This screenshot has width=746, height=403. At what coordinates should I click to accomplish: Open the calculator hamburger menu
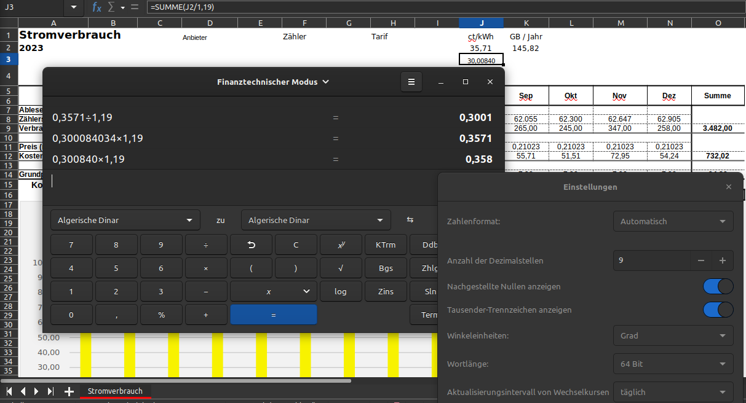coord(411,82)
